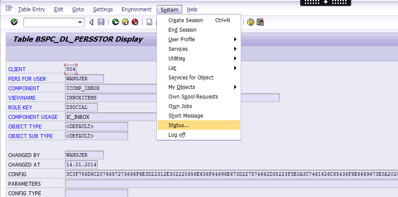
Task: Select Own Spool Requests entry
Action: point(198,97)
